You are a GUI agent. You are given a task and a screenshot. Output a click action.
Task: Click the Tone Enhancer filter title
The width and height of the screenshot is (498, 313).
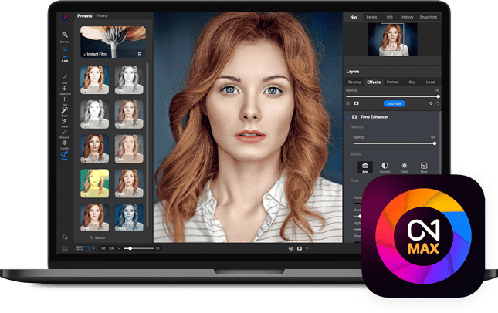374,116
